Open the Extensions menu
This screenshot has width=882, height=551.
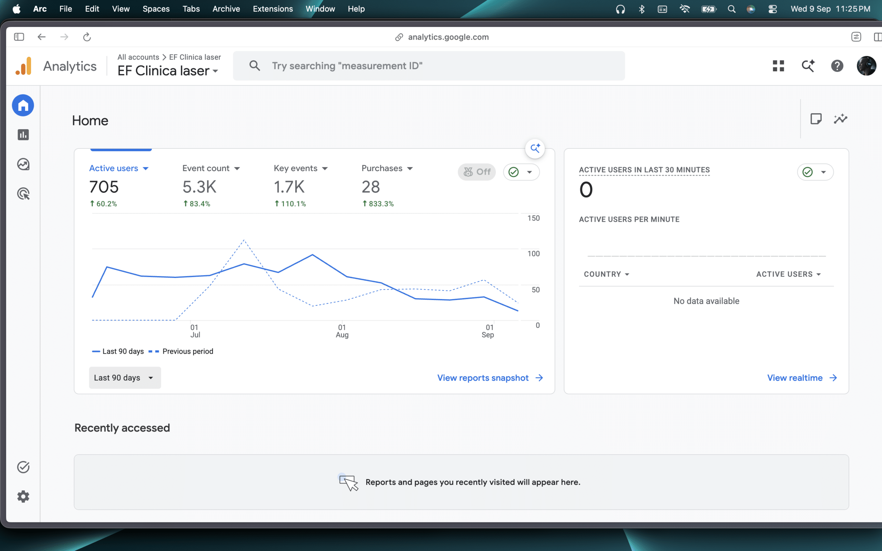point(273,9)
